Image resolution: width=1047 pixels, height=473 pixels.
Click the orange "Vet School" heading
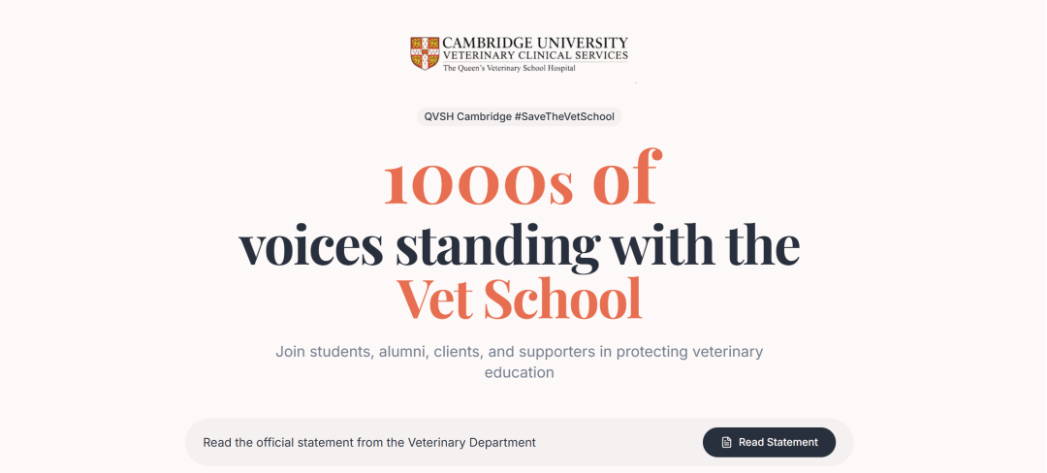(x=519, y=299)
